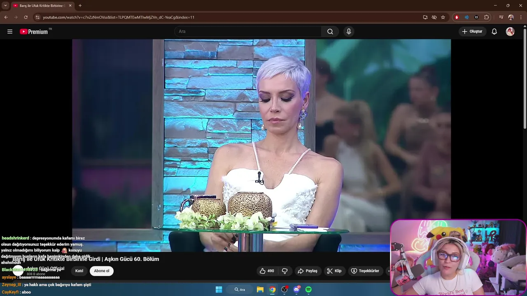Open YouTube account avatar menu
The width and height of the screenshot is (527, 296).
[x=510, y=32]
